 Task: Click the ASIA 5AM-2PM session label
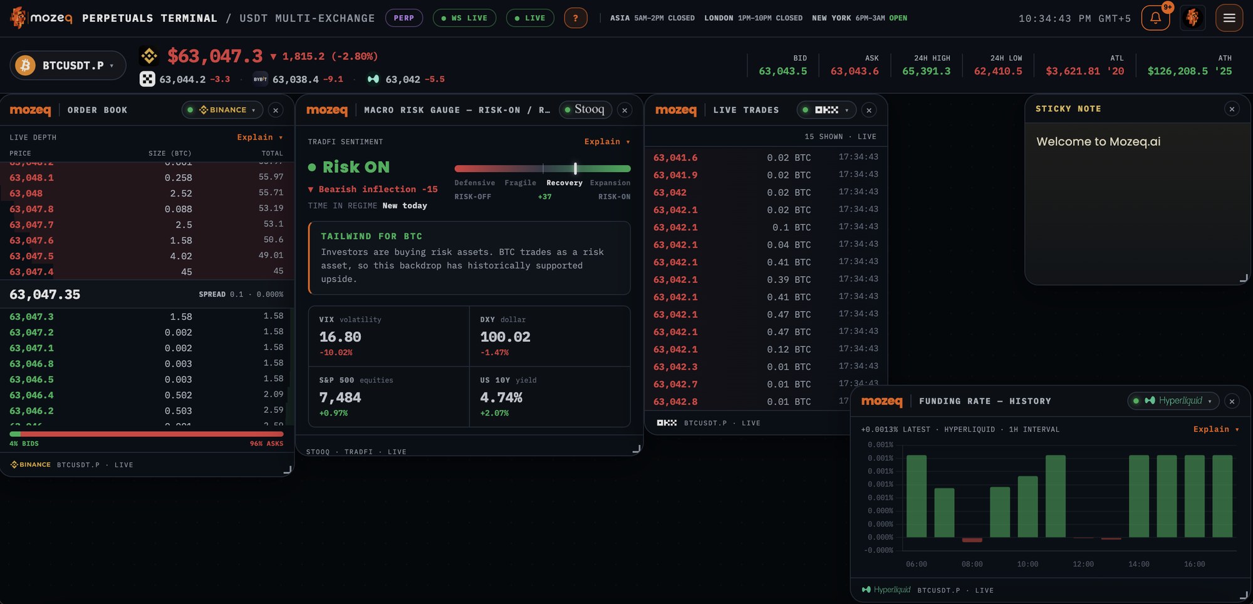(652, 18)
